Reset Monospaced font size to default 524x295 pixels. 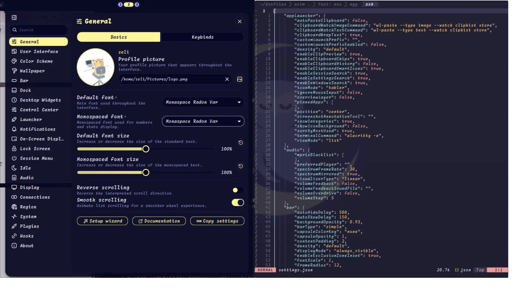tap(241, 166)
